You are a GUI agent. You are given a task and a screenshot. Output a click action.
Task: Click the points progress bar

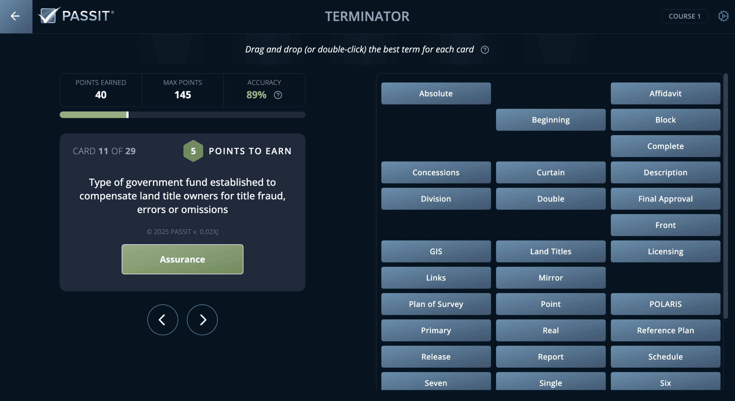(182, 115)
